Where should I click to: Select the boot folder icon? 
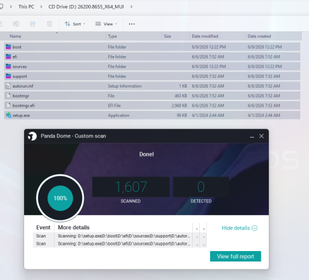(8, 47)
